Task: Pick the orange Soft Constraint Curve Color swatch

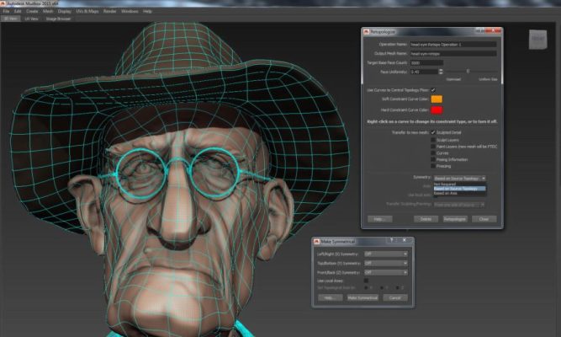Action: [437, 99]
